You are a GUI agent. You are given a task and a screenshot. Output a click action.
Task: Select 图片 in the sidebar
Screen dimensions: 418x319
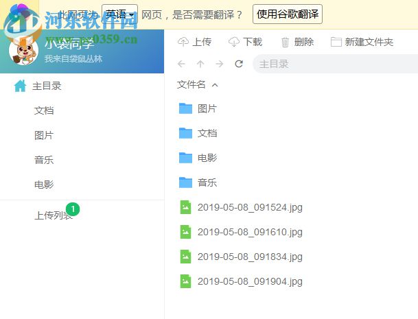coord(44,135)
